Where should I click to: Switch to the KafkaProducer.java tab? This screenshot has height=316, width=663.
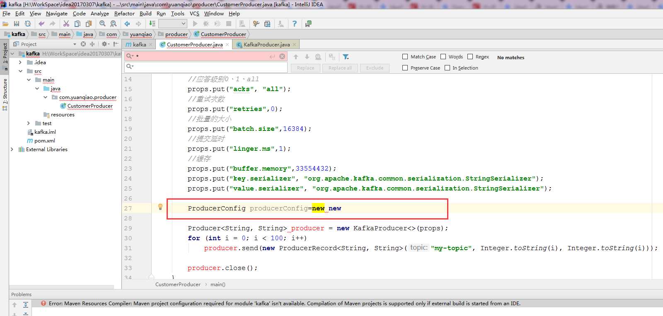[266, 44]
